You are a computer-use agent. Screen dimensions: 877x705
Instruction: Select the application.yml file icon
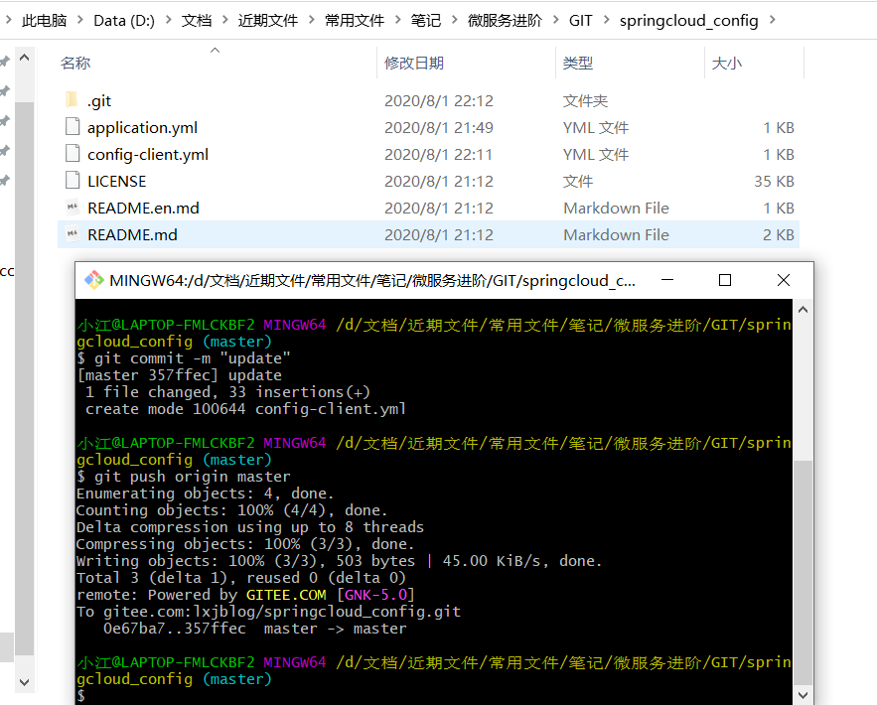(x=71, y=127)
